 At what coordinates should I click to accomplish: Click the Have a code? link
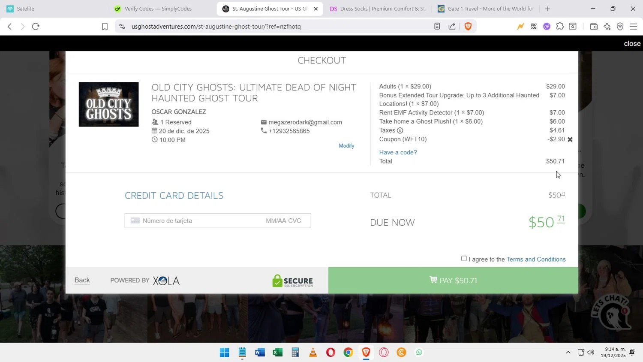click(x=398, y=152)
